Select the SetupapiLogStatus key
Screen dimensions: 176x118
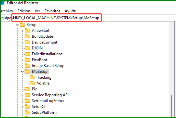(48, 101)
